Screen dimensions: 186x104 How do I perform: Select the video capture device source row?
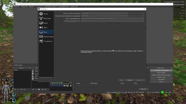35,73
